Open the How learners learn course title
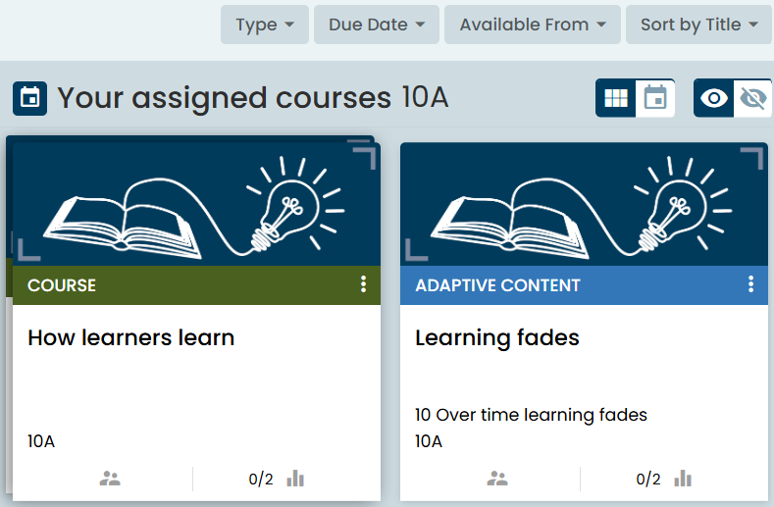 pos(131,338)
